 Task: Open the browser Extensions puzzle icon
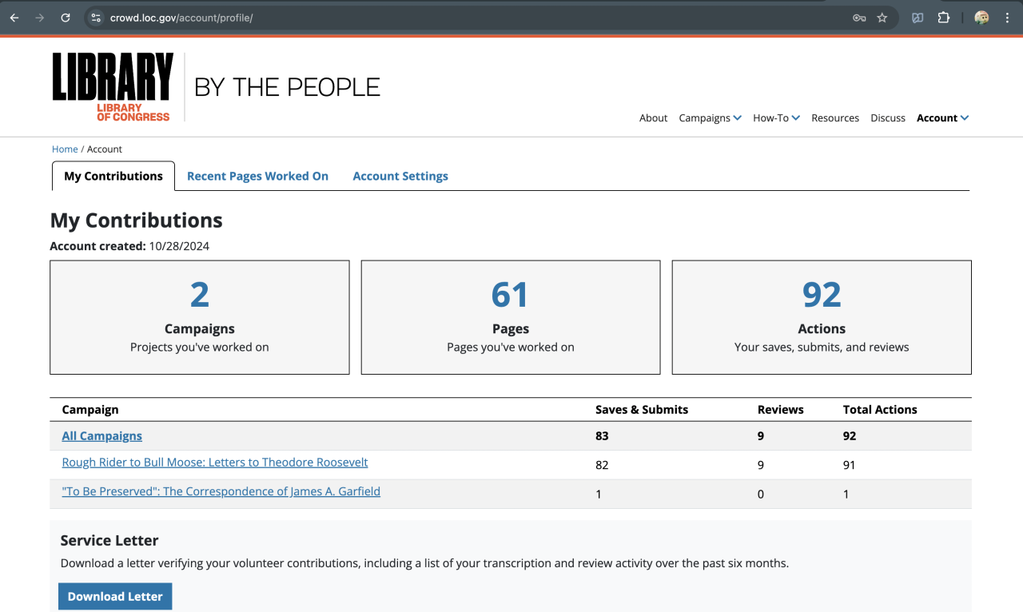point(944,18)
